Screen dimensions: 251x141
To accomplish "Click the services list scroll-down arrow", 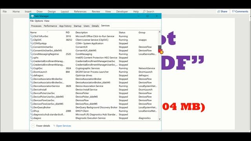I will point(160,119).
